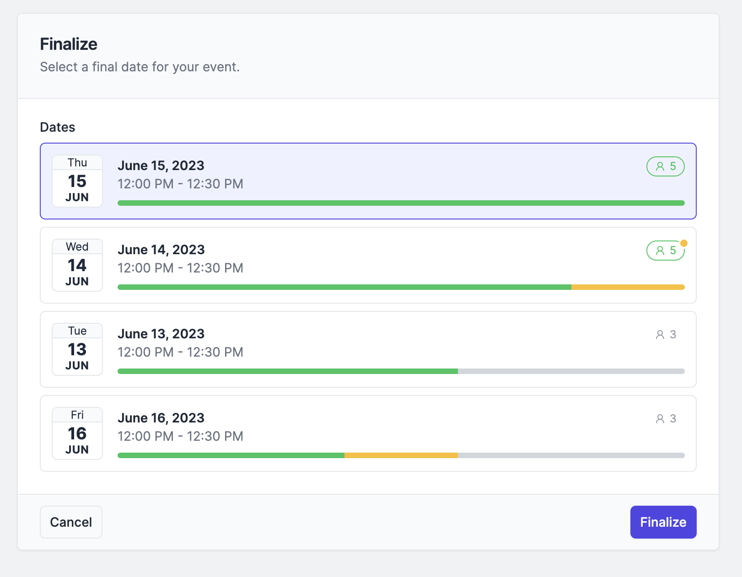The height and width of the screenshot is (577, 742).
Task: Click the participant count badge for June 15
Action: click(x=665, y=166)
